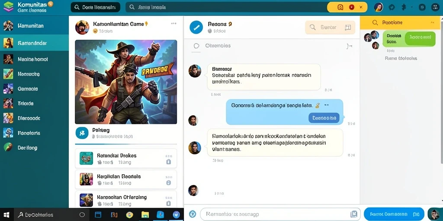443x221 pixels.
Task: Click the Pelrueg blue round icon
Action: [82, 133]
